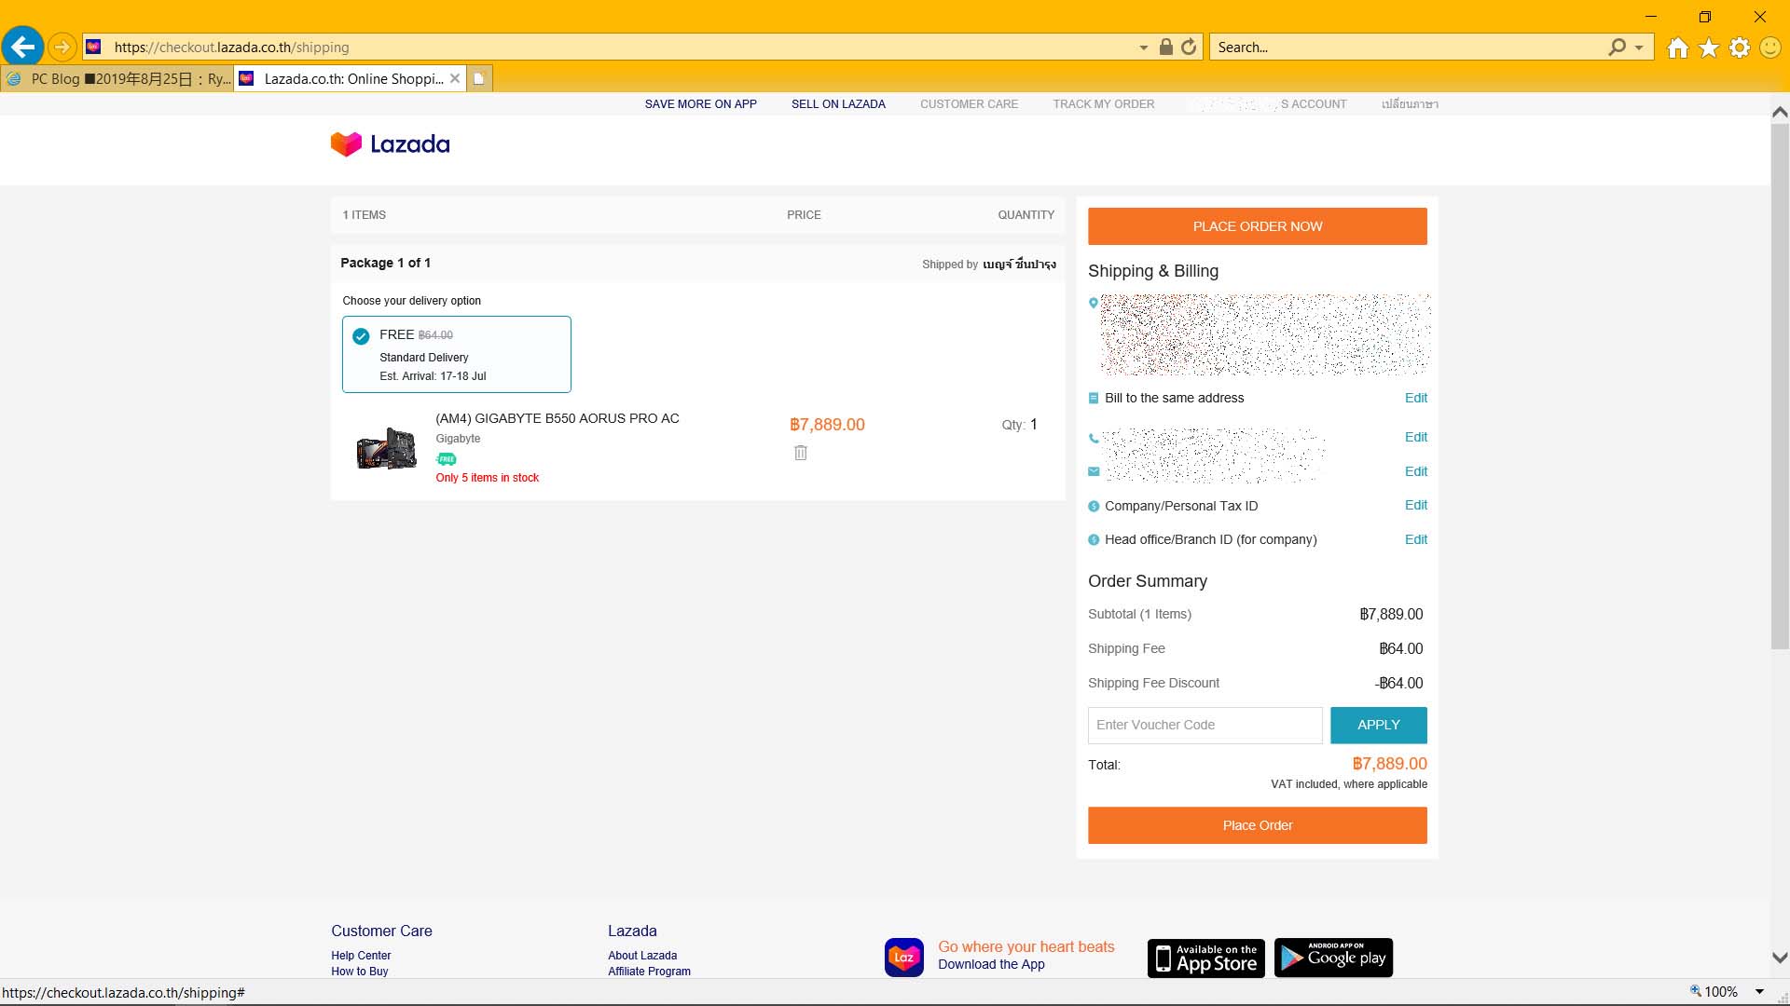This screenshot has width=1790, height=1006.
Task: Click the Total ฿7,889.00 amount
Action: [x=1389, y=764]
